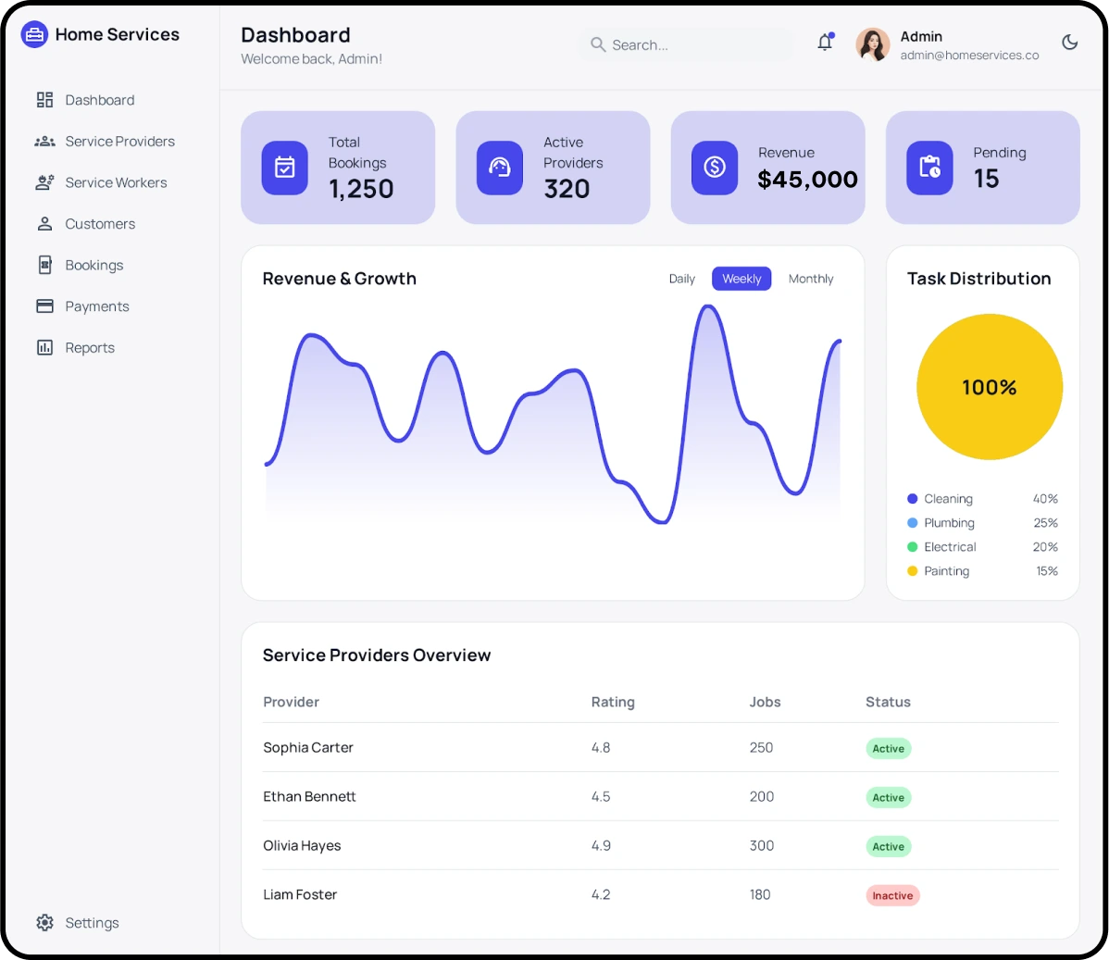Click the Active Providers headset icon
The height and width of the screenshot is (960, 1109).
500,168
